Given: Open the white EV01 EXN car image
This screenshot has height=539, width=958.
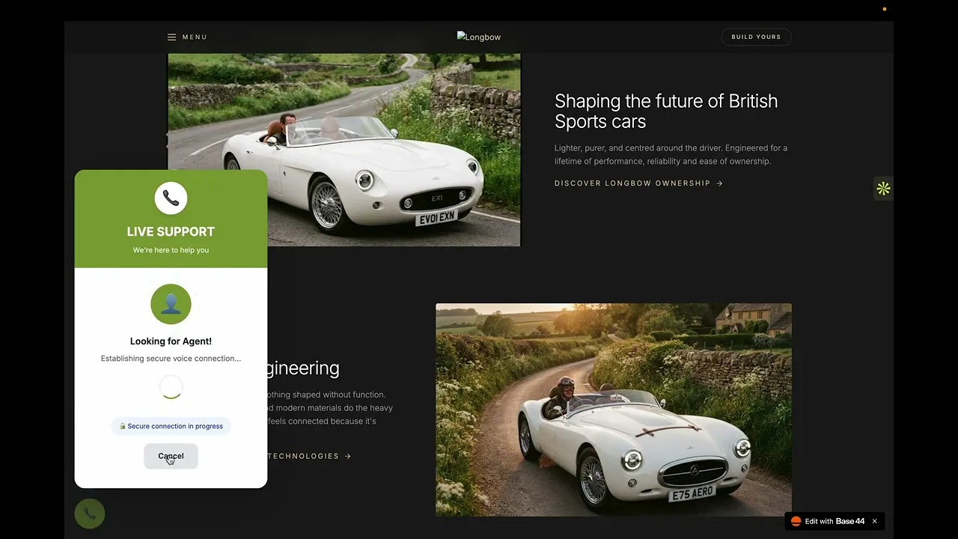Looking at the screenshot, I should click(344, 150).
